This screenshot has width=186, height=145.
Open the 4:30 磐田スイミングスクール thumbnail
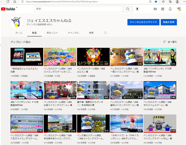tap(127, 90)
